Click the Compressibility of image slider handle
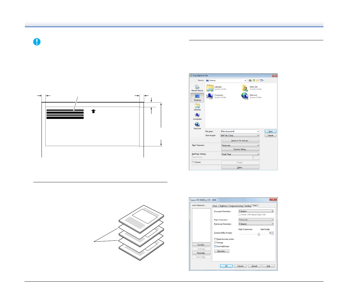The height and width of the screenshot is (298, 348). (x=259, y=234)
